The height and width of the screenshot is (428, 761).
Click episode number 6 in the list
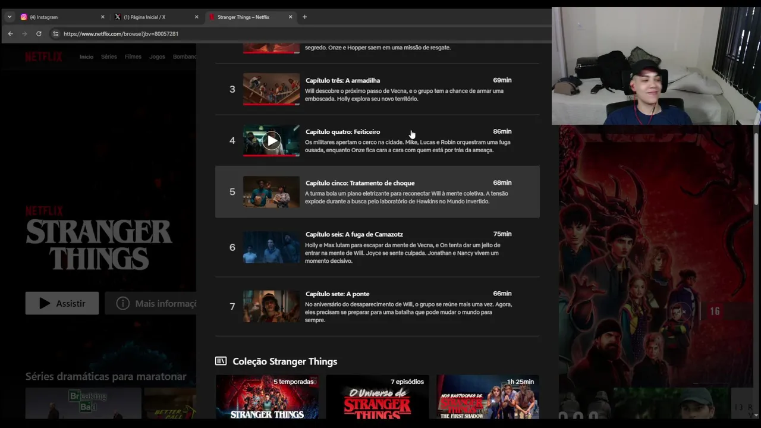(x=232, y=247)
